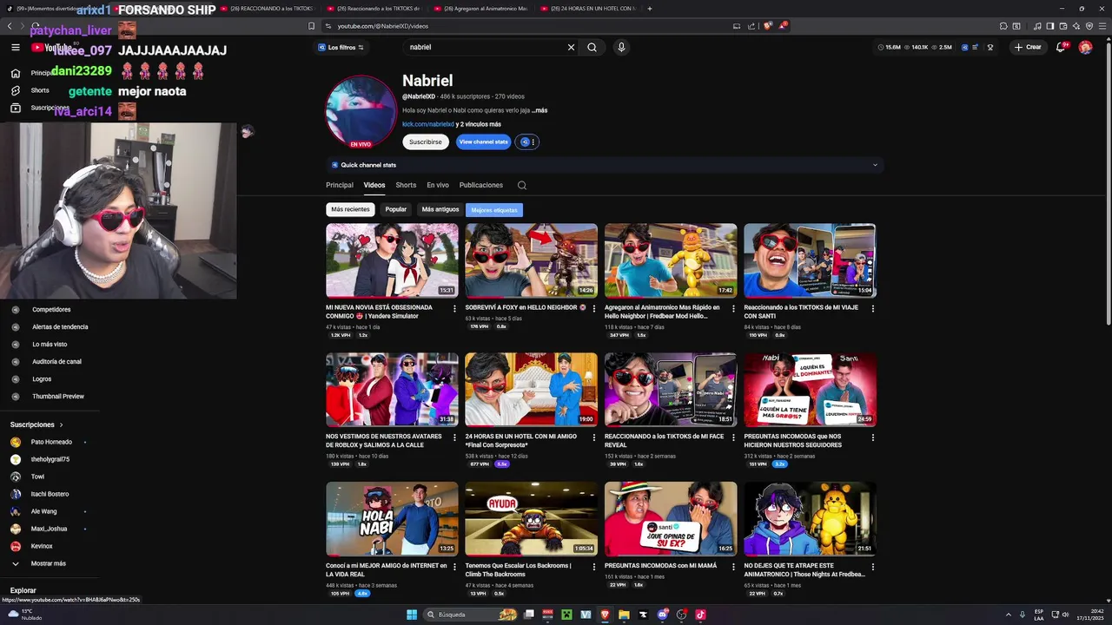The height and width of the screenshot is (625, 1112).
Task: Open Itachi Bostero subscription
Action: [x=50, y=494]
